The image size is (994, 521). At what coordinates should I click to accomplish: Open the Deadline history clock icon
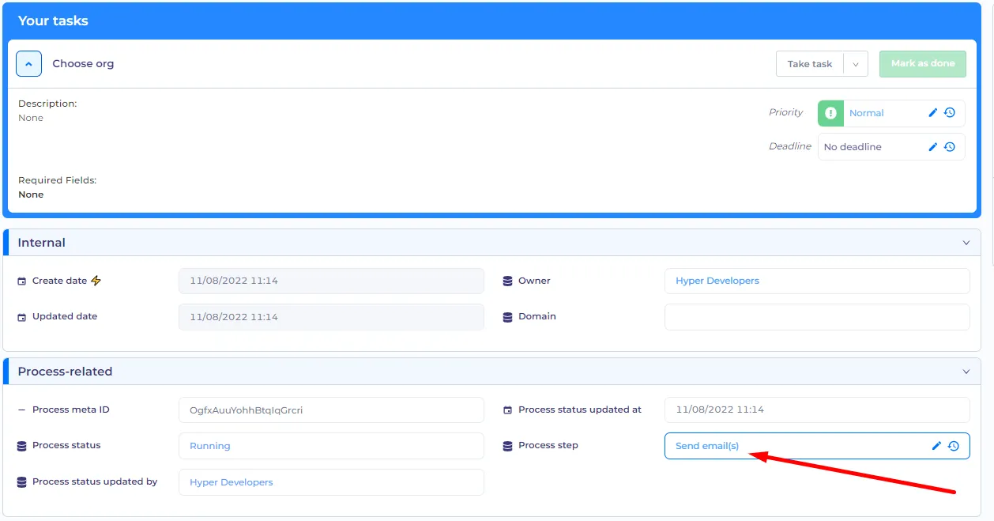(950, 147)
